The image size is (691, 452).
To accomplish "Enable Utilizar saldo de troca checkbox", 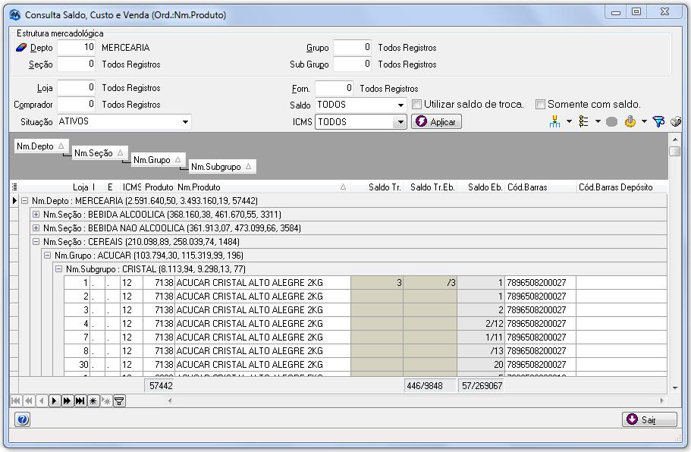I will [x=416, y=105].
